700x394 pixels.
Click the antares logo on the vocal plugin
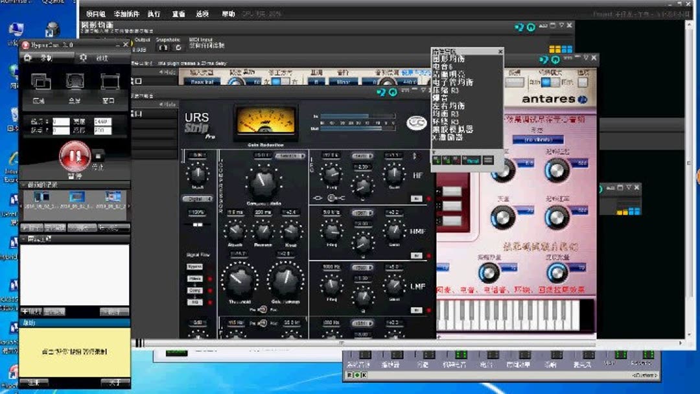click(548, 99)
